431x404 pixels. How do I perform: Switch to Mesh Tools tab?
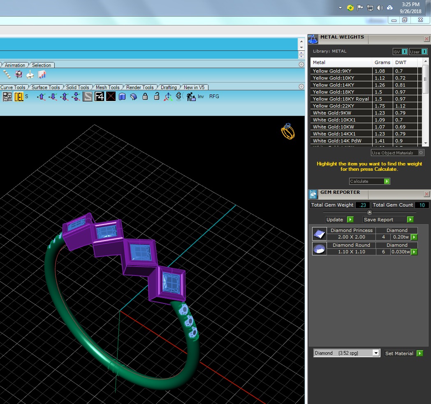(x=107, y=87)
